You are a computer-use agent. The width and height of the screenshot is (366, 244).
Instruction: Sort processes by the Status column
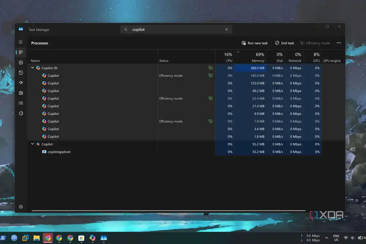(164, 61)
